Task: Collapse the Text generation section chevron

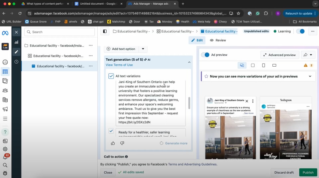Action: (189, 62)
